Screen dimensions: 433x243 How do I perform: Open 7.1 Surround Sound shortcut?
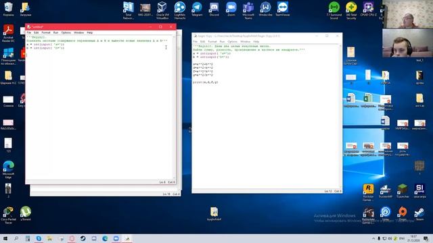coord(334,10)
